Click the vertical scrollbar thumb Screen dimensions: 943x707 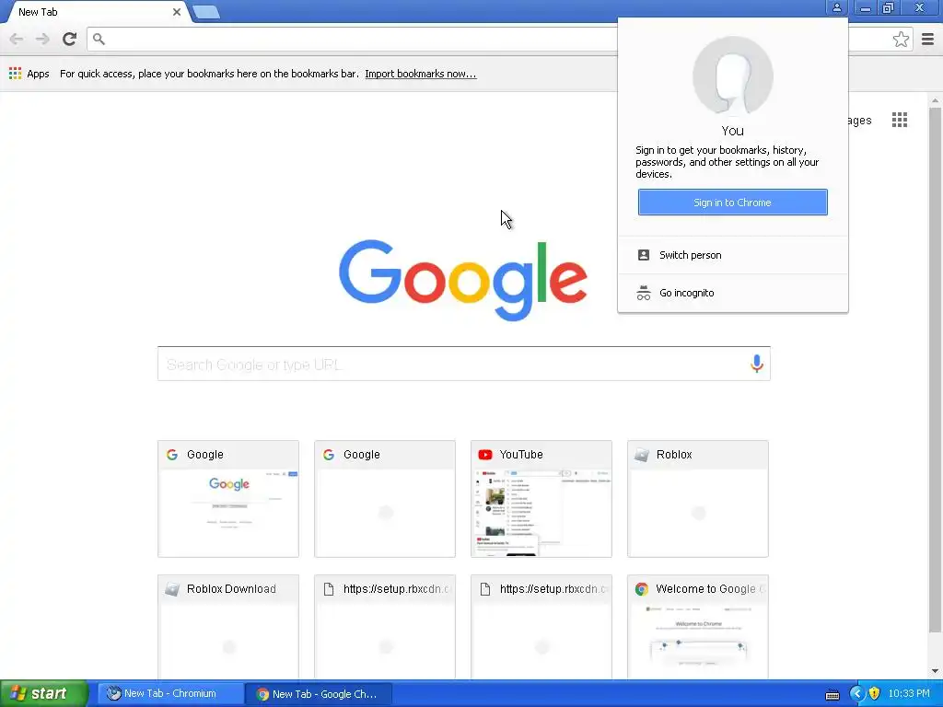pyautogui.click(x=935, y=370)
